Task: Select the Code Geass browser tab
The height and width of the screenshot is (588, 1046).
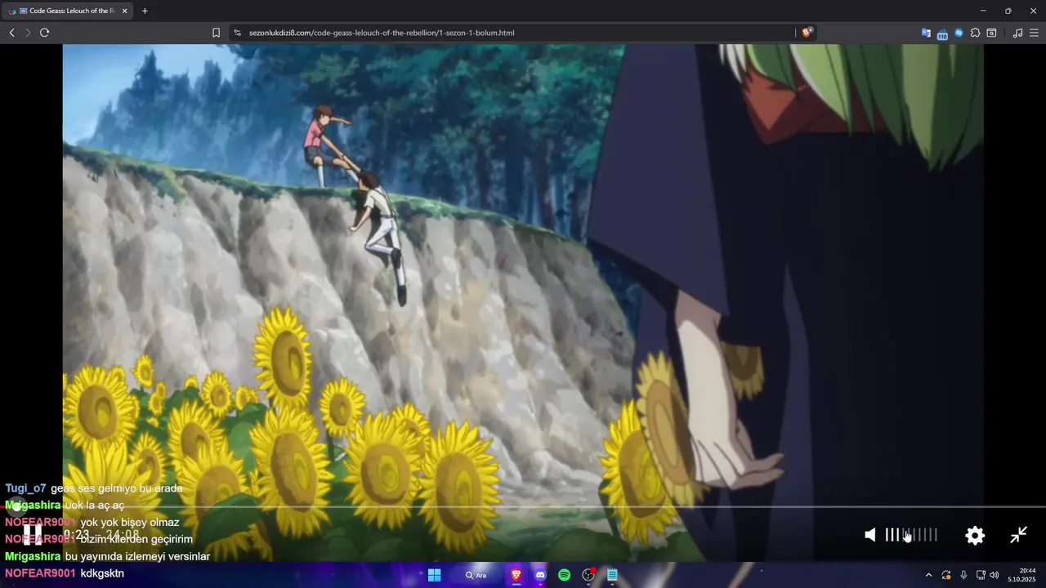Action: click(x=67, y=11)
